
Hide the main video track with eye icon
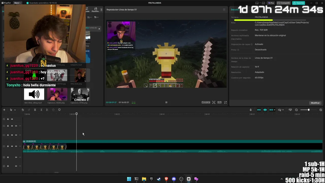(x=12, y=146)
